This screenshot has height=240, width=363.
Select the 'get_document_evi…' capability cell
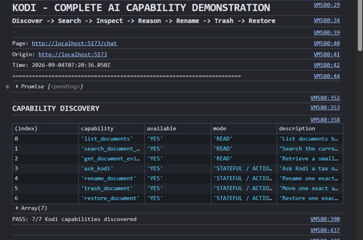[x=112, y=158]
